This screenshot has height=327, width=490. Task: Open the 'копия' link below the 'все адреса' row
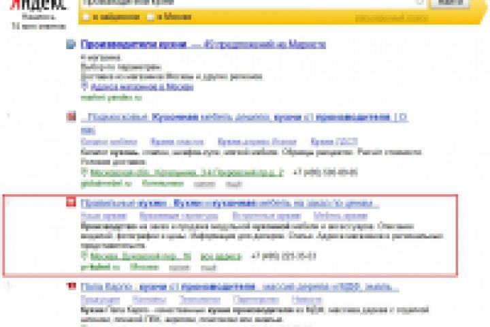[180, 268]
